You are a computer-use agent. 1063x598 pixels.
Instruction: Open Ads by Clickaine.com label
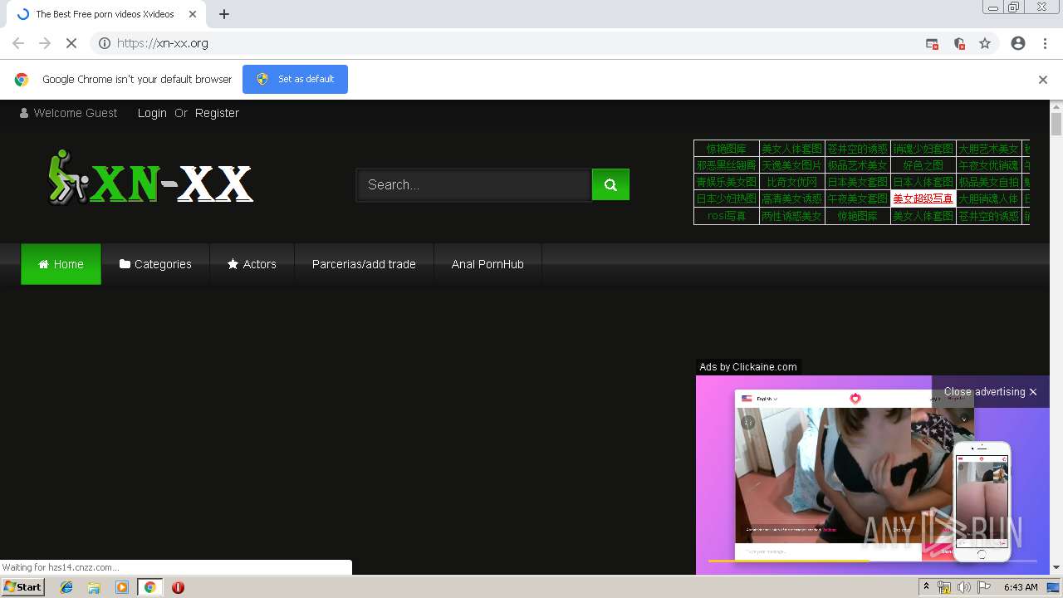(x=748, y=367)
